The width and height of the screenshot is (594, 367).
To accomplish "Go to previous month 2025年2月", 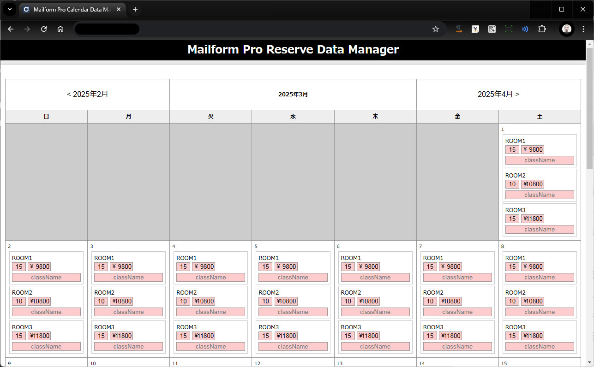I will [x=87, y=94].
